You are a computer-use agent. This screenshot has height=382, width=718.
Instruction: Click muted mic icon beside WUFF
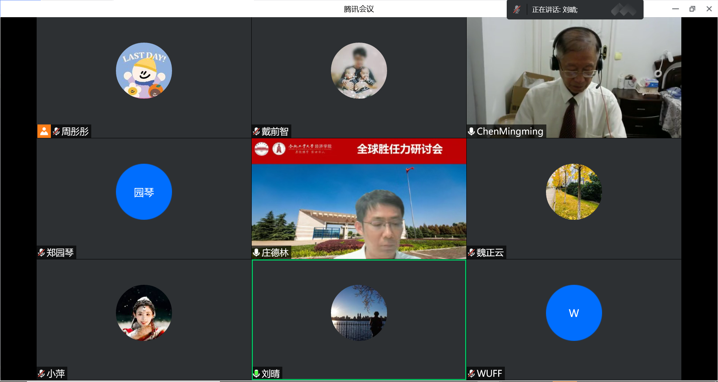pyautogui.click(x=472, y=374)
